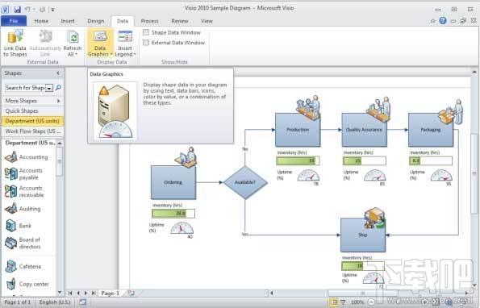Click the Save icon in the quick access toolbar
The width and height of the screenshot is (480, 308).
(x=17, y=10)
